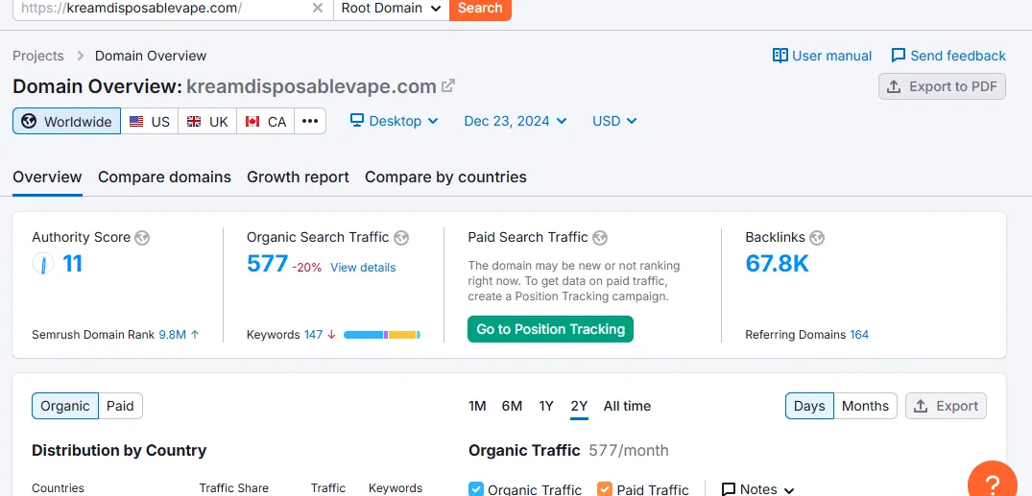Viewport: 1032px width, 496px height.
Task: Select Worldwide database
Action: (x=66, y=121)
